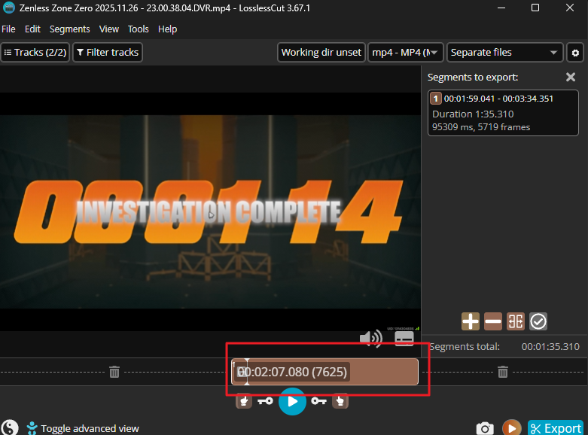588x435 pixels.
Task: Click the Filter tracks button
Action: (x=108, y=53)
